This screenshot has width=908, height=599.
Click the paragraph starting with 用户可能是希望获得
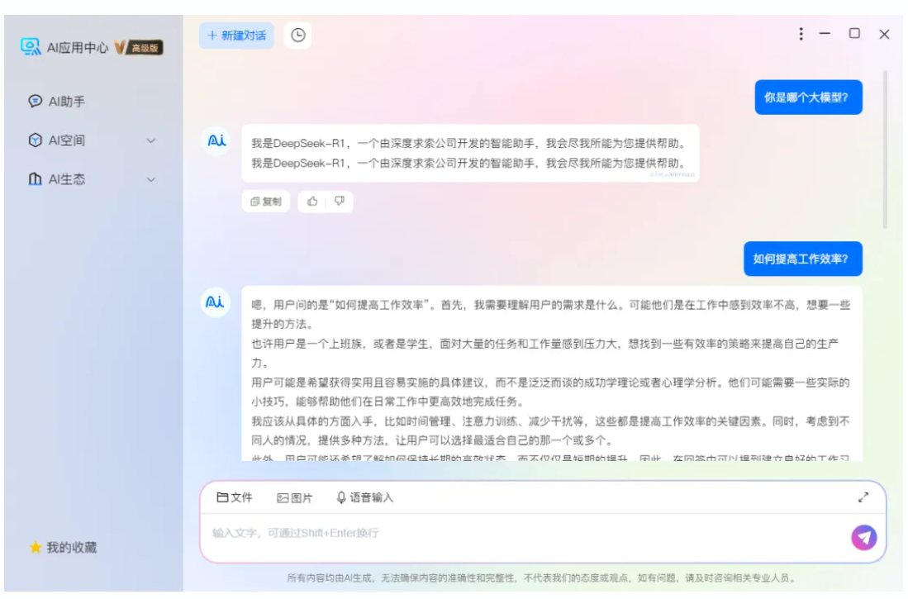click(x=550, y=392)
